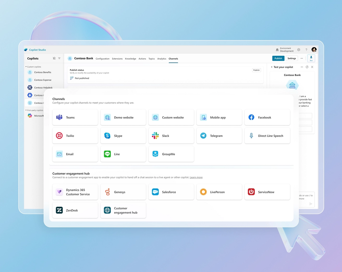Connect the Salesforce engagement hub
Viewport: 342px width, 272px height.
point(171,192)
